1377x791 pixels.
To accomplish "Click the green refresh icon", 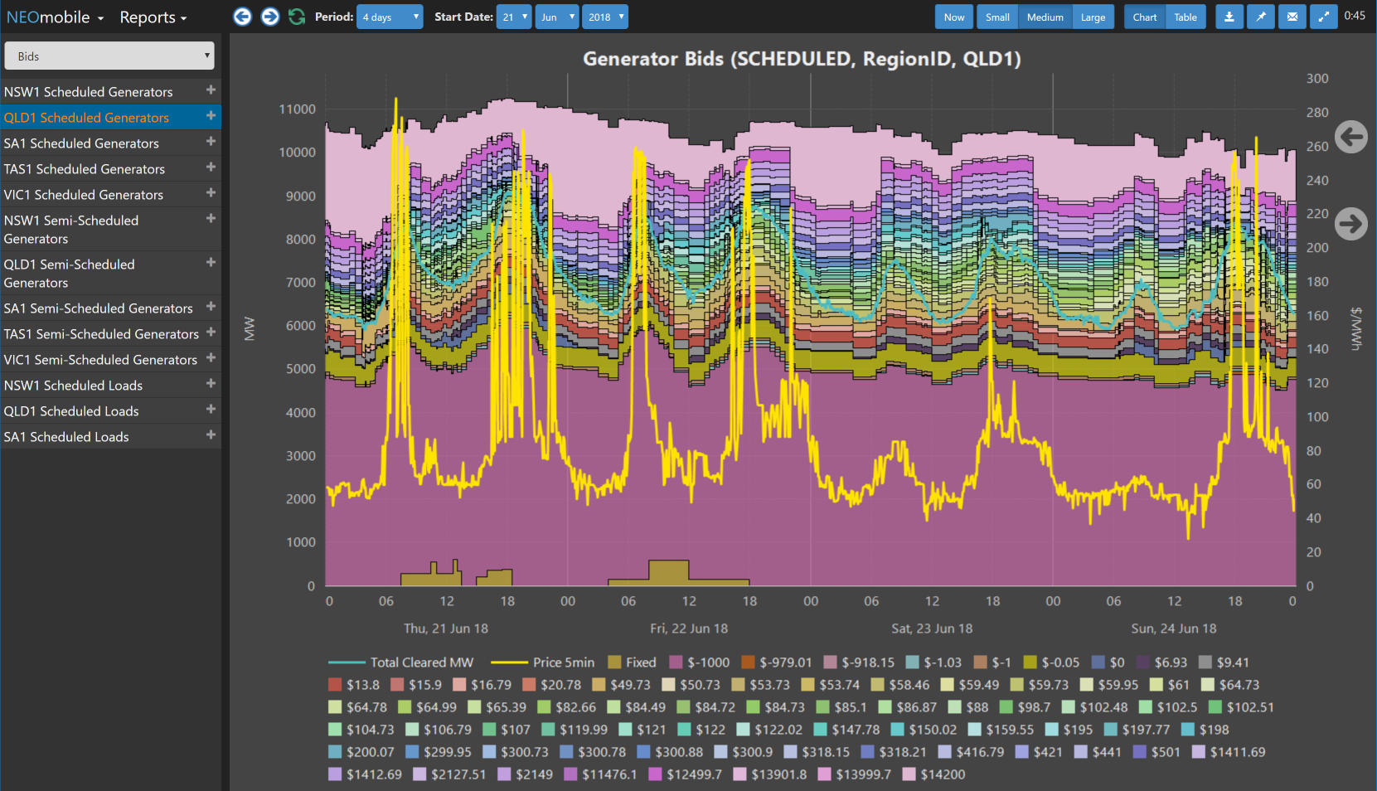I will click(297, 17).
